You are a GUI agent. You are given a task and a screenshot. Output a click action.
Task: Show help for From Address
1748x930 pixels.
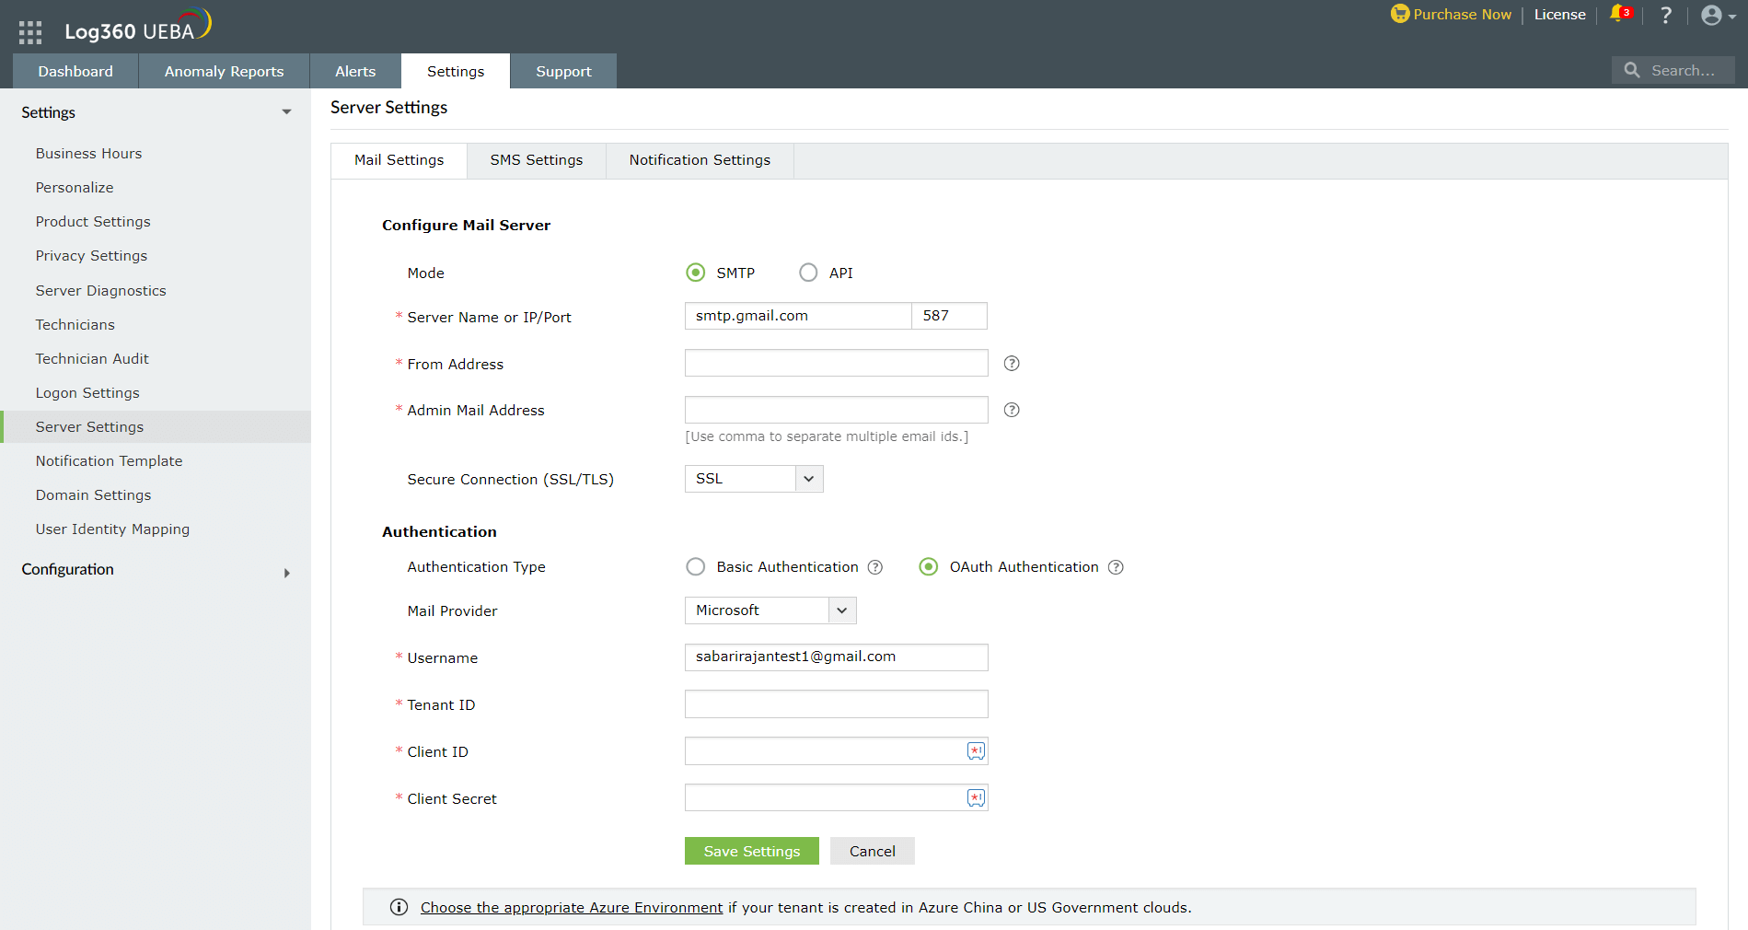(1012, 364)
